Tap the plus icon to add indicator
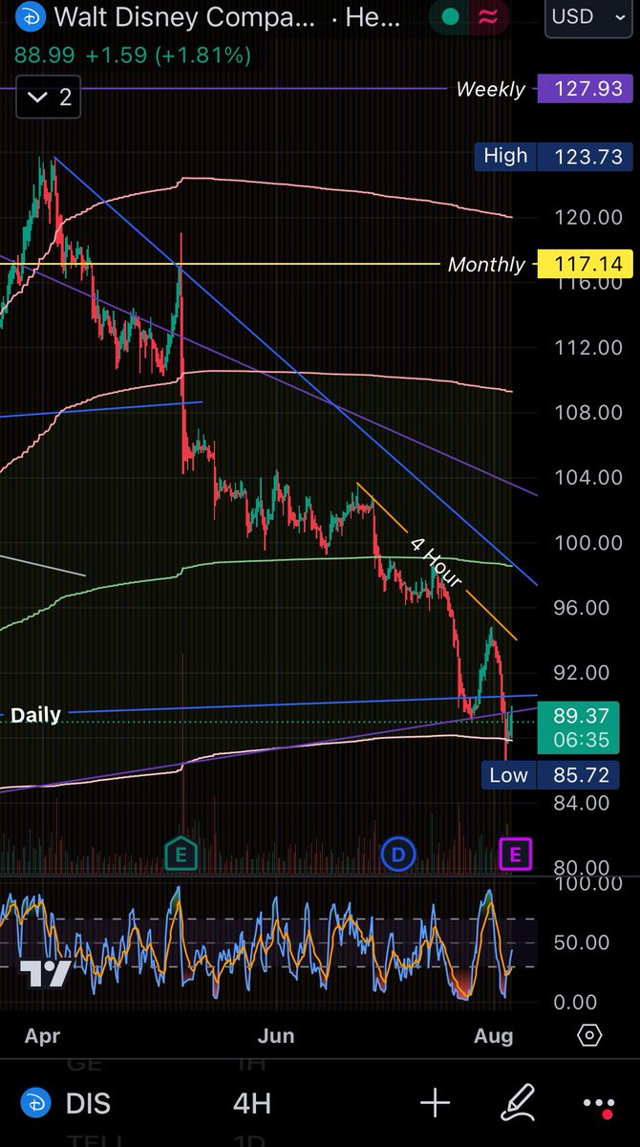The image size is (640, 1147). coord(436,1104)
